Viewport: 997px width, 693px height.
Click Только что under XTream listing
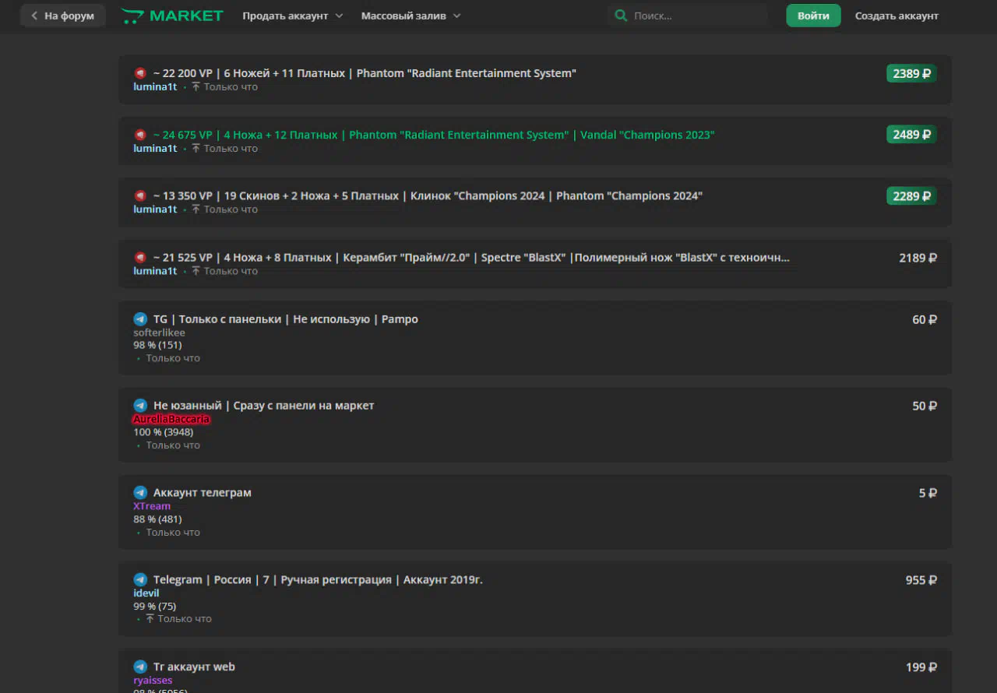coord(173,533)
